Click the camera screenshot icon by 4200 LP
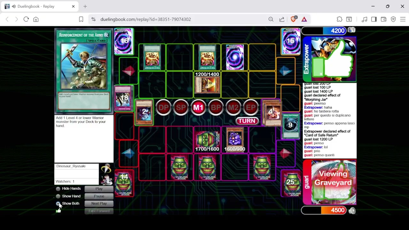409x230 pixels. point(351,30)
